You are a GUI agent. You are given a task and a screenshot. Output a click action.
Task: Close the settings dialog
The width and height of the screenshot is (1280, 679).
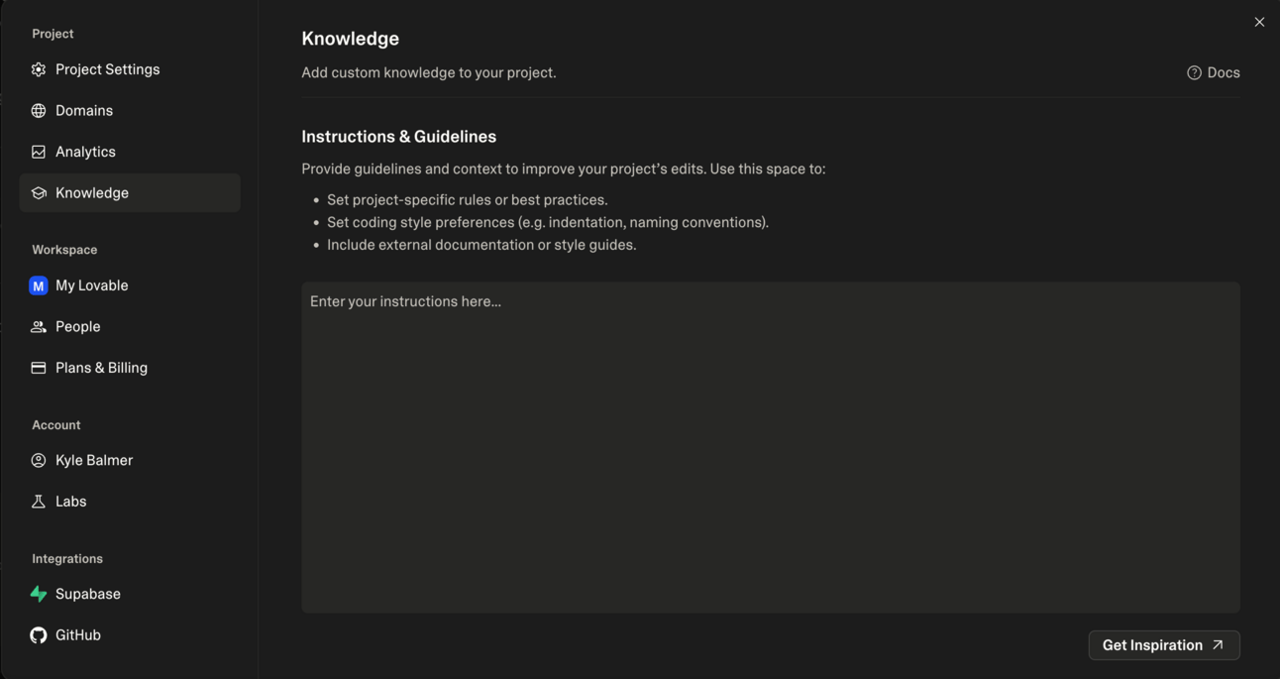[1259, 22]
